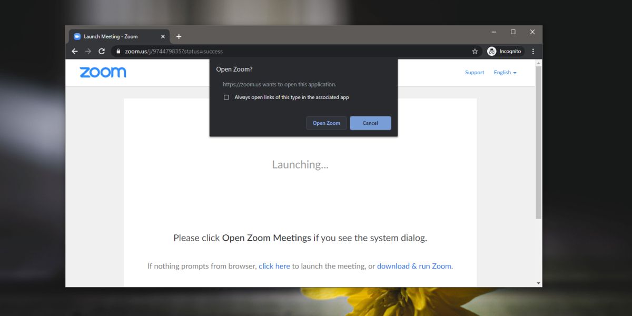Click 'Open Zoom?' dialog title
This screenshot has height=316, width=632.
234,70
